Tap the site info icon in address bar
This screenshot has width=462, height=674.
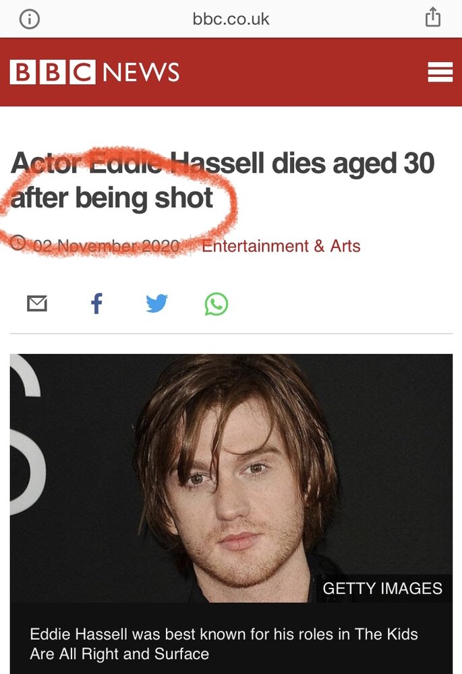point(30,20)
